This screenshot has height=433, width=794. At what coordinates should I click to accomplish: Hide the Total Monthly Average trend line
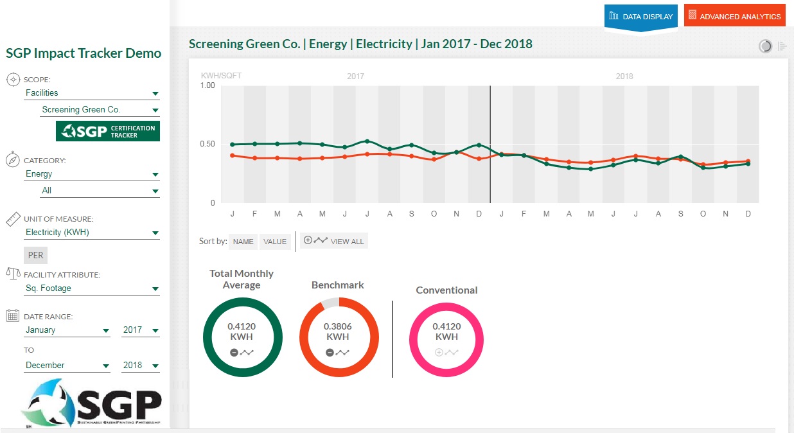pos(241,353)
